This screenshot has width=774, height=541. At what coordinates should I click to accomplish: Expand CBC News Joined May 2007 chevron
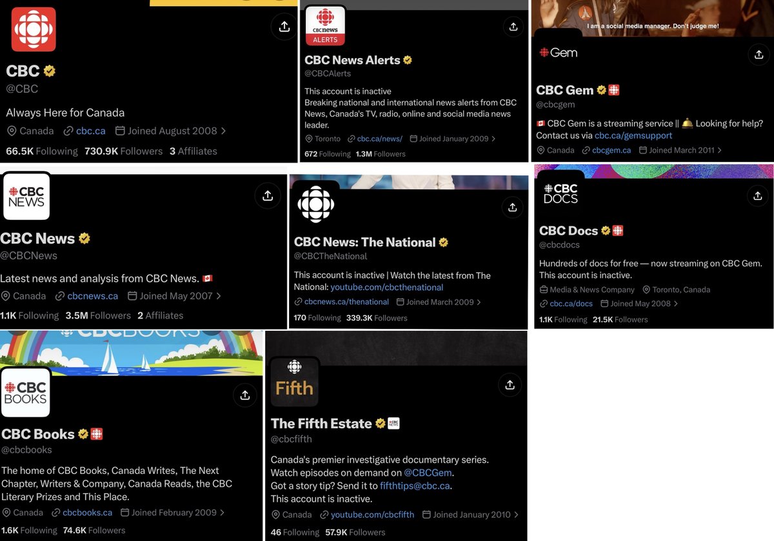pos(219,296)
